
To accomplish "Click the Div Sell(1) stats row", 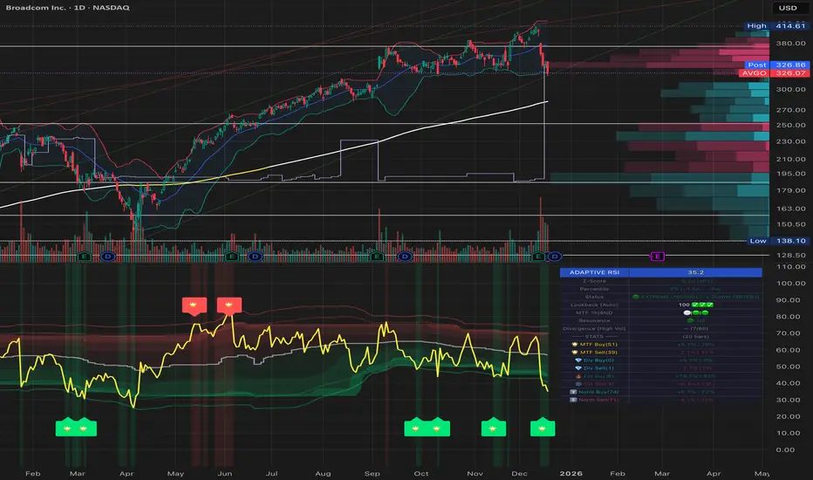I will (x=661, y=368).
